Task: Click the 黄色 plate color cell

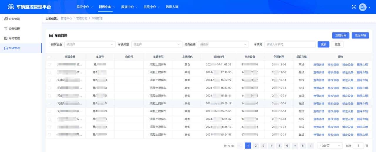Action: (187, 65)
